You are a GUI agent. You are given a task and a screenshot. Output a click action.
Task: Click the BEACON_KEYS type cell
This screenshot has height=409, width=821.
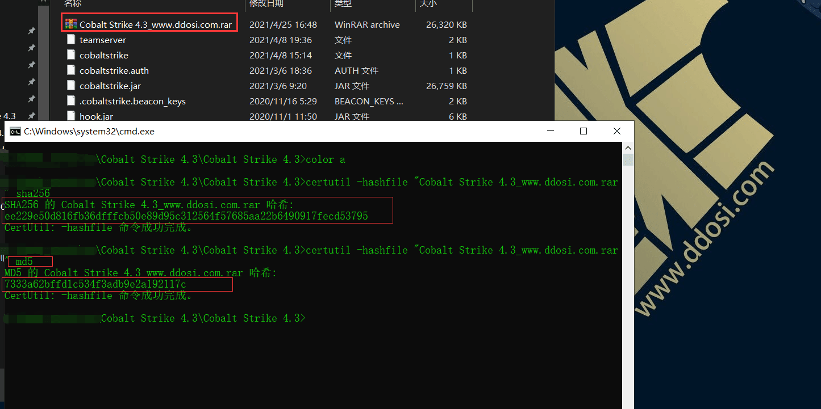[369, 101]
